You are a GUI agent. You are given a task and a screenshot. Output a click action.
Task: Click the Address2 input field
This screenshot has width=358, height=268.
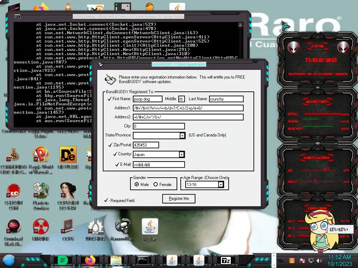pos(188,117)
